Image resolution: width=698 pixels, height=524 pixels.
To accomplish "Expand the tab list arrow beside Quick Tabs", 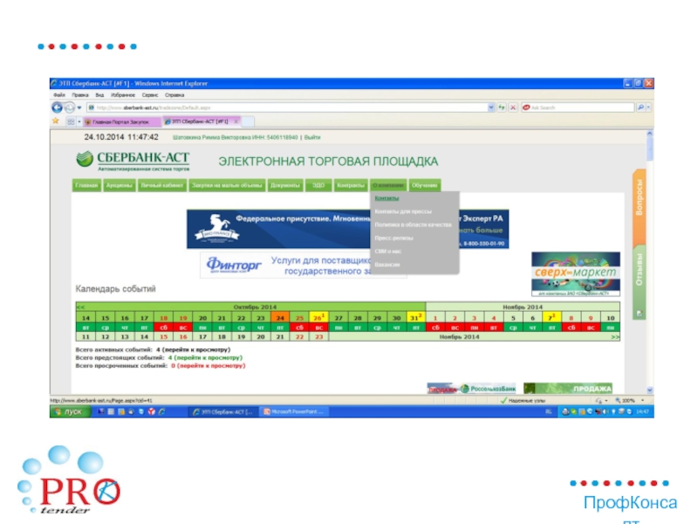I will [x=79, y=121].
